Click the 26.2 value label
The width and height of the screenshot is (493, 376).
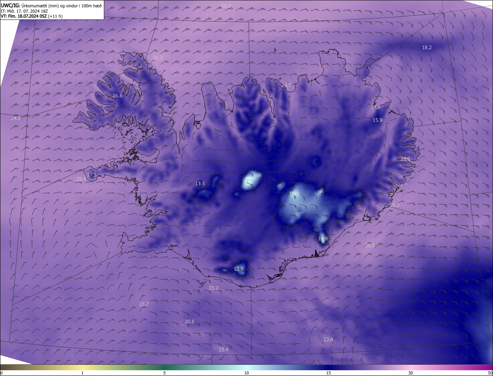pos(158,58)
